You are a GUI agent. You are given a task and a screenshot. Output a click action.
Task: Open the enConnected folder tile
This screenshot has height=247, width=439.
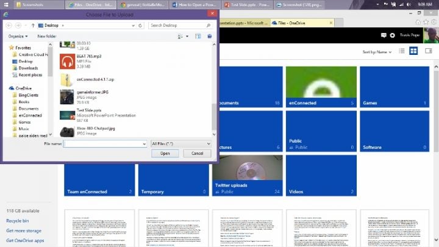click(x=321, y=87)
